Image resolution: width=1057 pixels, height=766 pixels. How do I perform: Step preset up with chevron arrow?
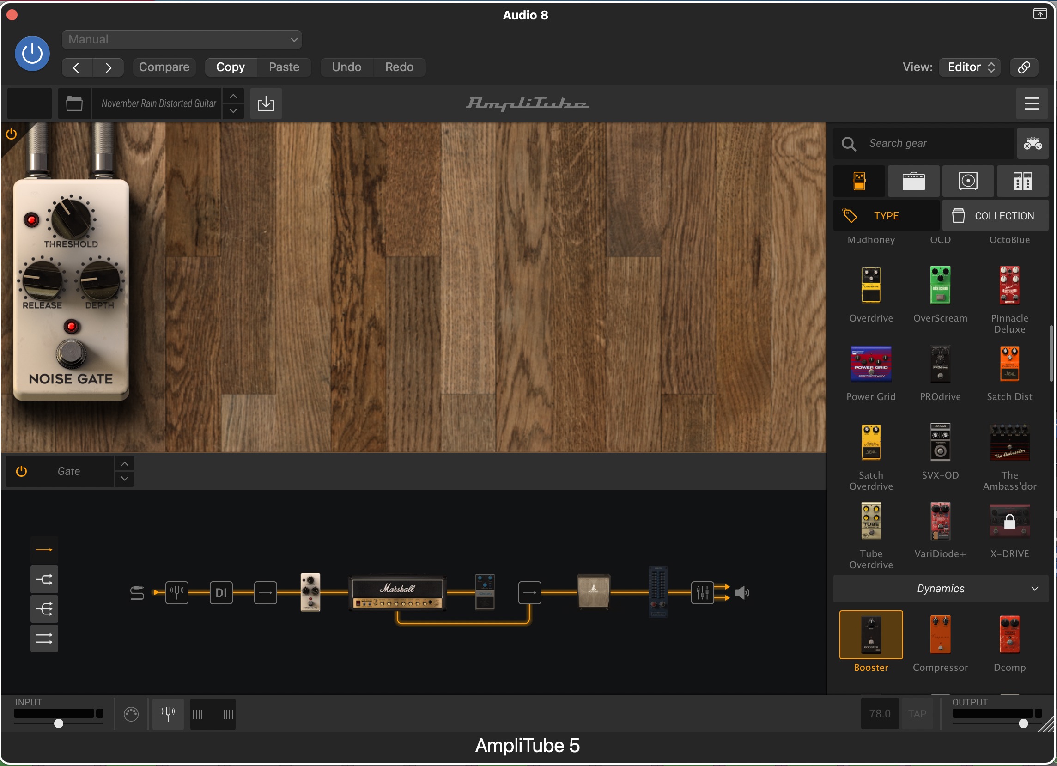pos(233,96)
